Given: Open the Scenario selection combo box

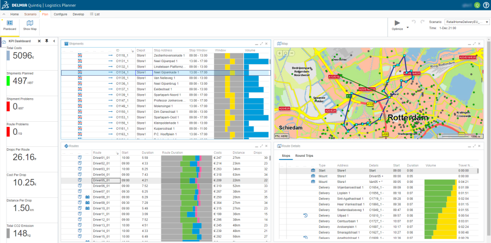Looking at the screenshot, I should (x=467, y=22).
